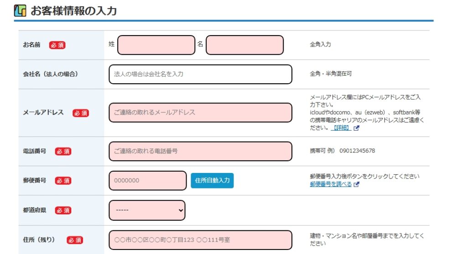The image size is (467, 254).
Task: Click the 必須 badge beside メールアドレス
Action: tap(81, 113)
